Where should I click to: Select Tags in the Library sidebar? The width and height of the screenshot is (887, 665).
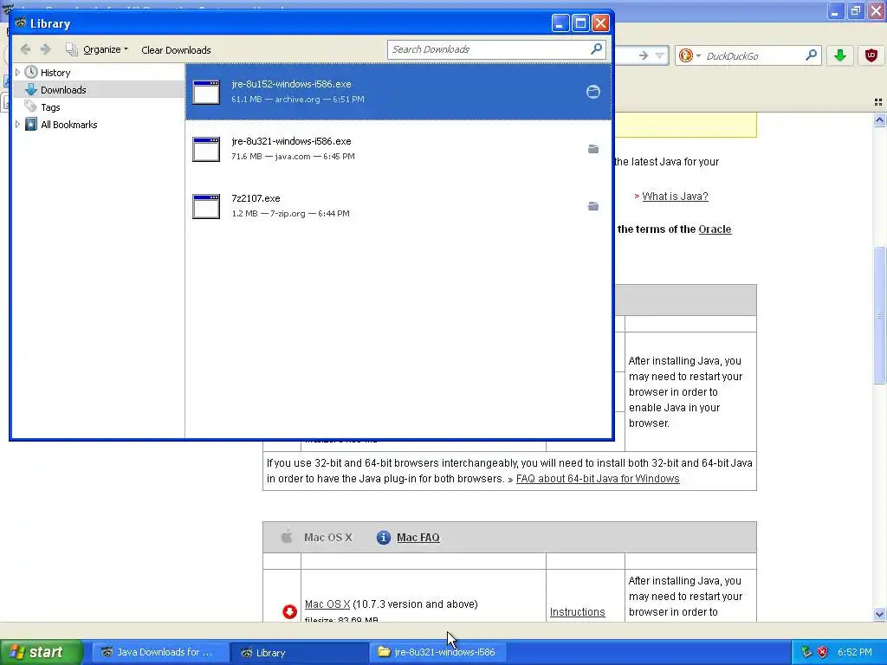point(50,107)
